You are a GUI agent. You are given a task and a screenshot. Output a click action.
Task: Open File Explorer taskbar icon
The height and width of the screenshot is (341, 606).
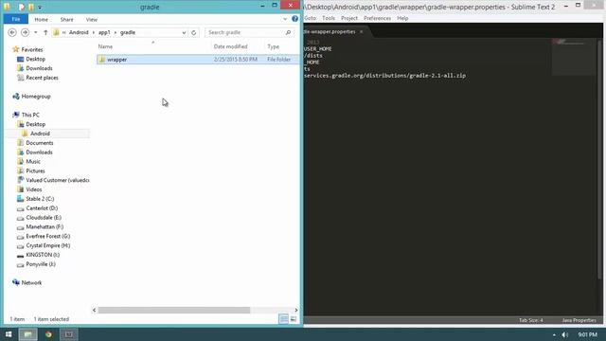pos(27,334)
